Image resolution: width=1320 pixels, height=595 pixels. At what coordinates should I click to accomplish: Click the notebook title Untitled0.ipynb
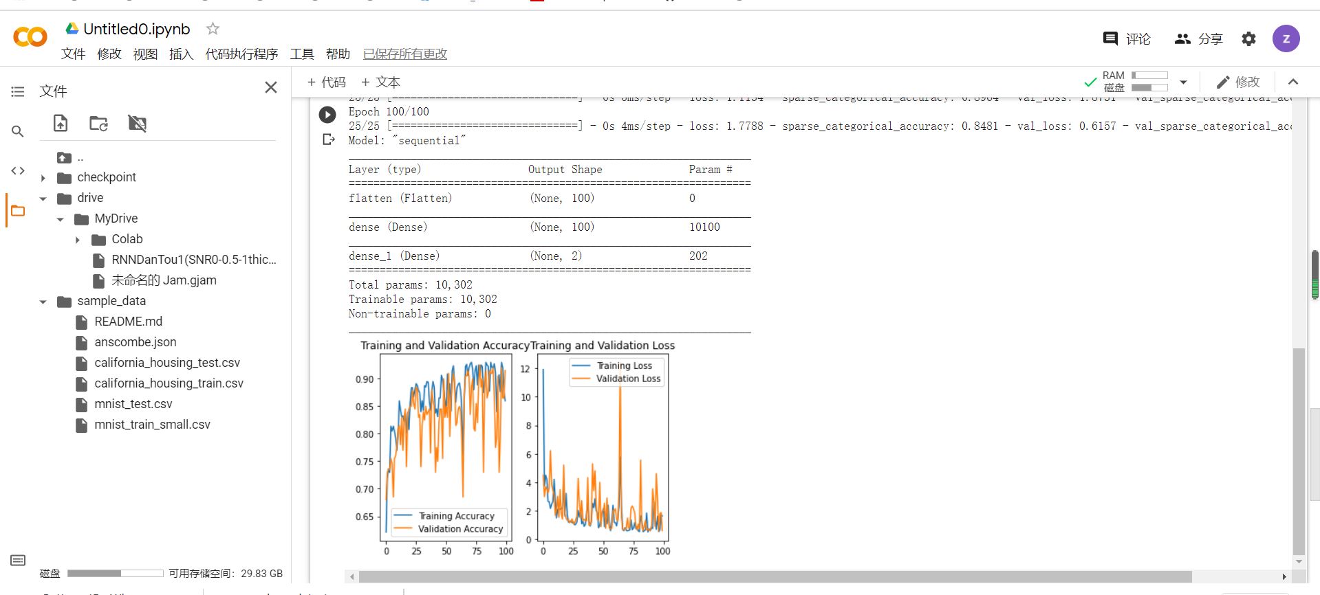pyautogui.click(x=136, y=29)
